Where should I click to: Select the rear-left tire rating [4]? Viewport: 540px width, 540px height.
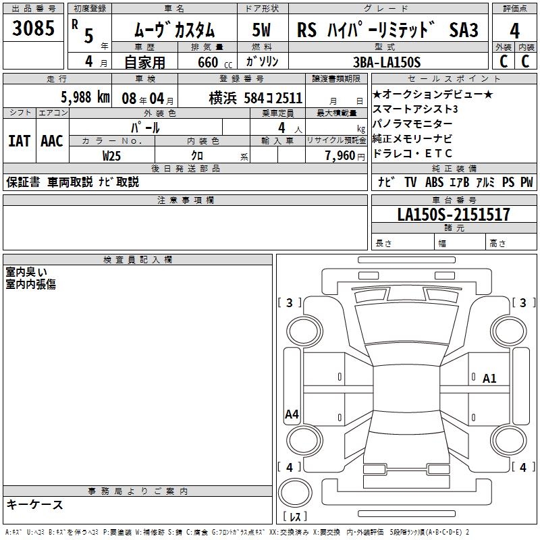290,467
